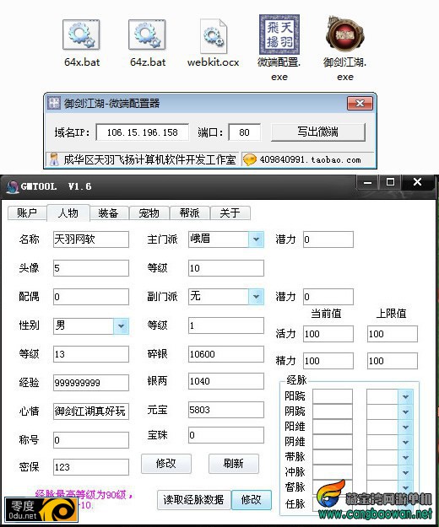The width and height of the screenshot is (439, 527).
Task: Click the configurator window title icon
Action: click(x=53, y=103)
